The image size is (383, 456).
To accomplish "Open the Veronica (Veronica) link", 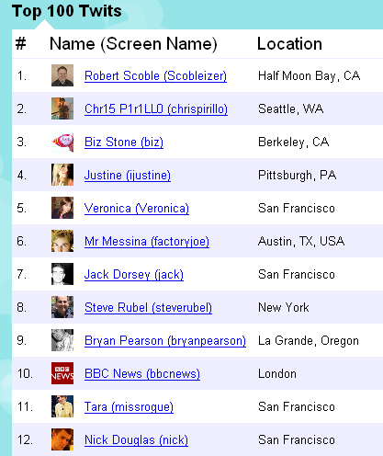I will (x=137, y=209).
